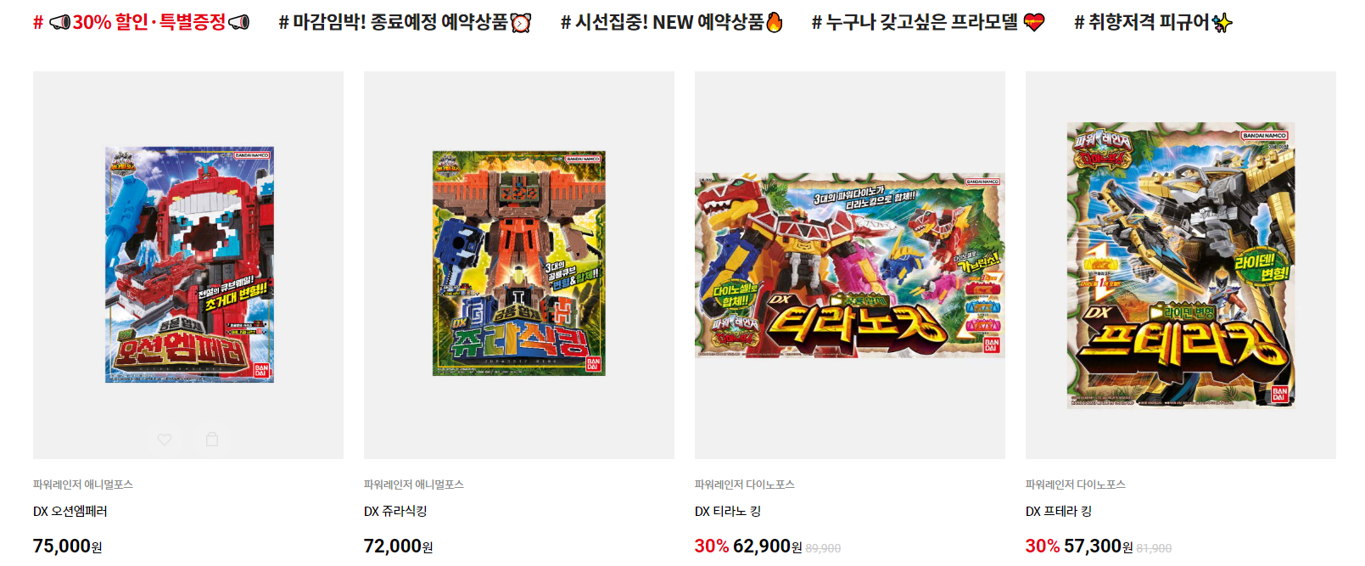
Task: Select the 누구나 갖고싶은 프라모델 tab
Action: (928, 22)
